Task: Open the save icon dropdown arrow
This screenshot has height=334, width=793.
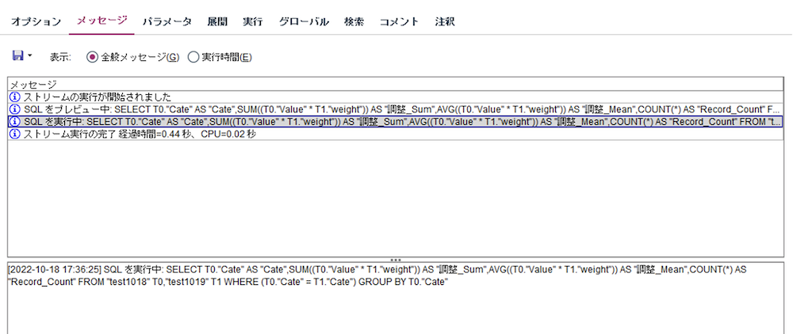Action: point(29,56)
